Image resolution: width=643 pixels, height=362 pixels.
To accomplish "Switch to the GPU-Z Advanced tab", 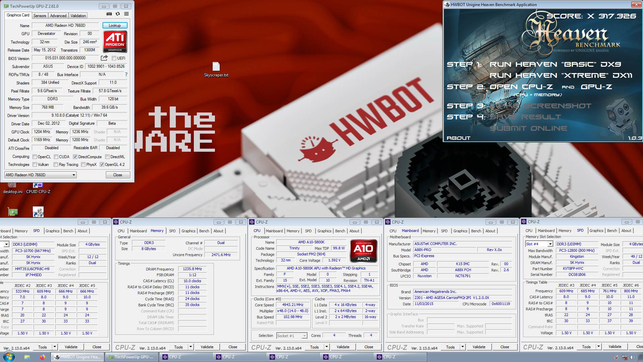I will (58, 16).
